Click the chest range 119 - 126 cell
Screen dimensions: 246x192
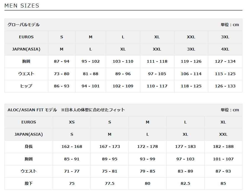click(191, 61)
